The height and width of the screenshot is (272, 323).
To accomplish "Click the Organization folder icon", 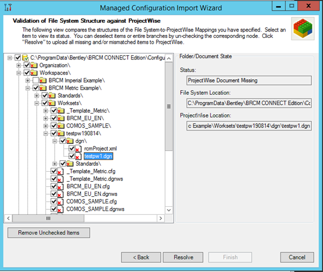I will pyautogui.click(x=34, y=65).
